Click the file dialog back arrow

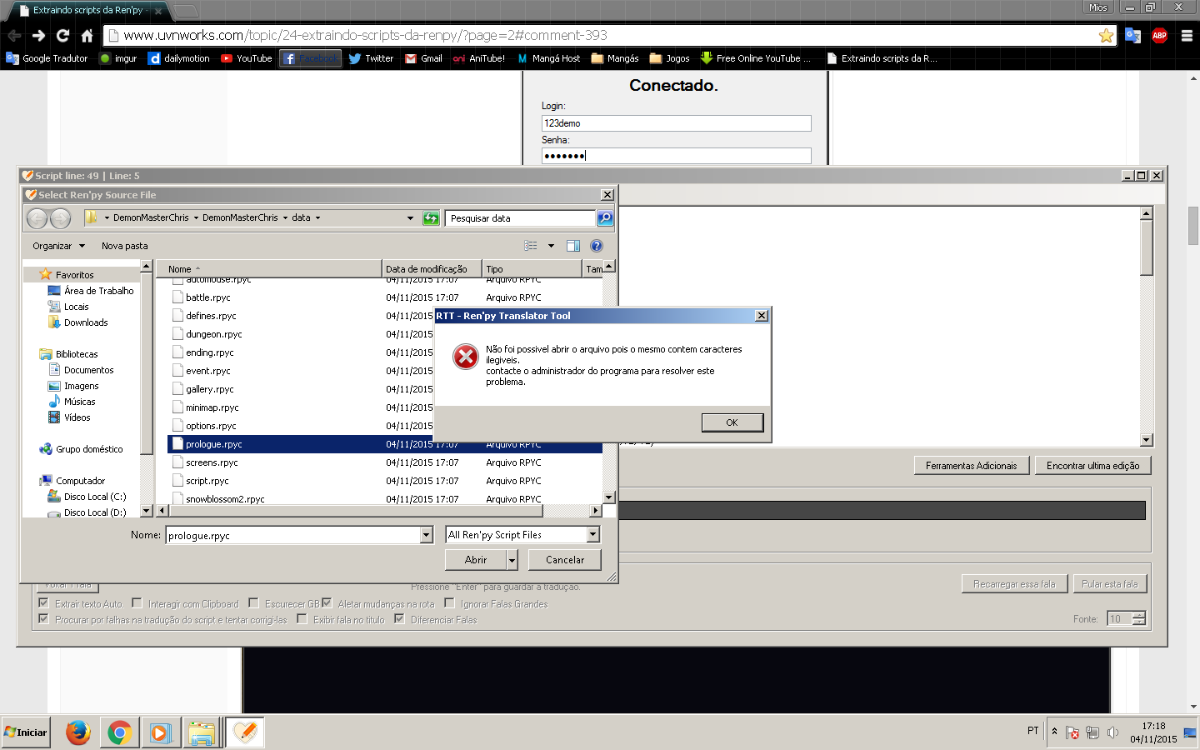click(x=37, y=218)
